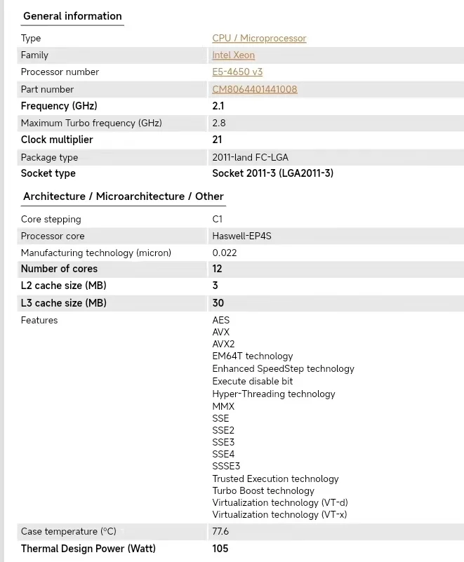Viewport: 464px width, 562px height.
Task: Open the E5-4650 v3 processor link
Action: (237, 72)
